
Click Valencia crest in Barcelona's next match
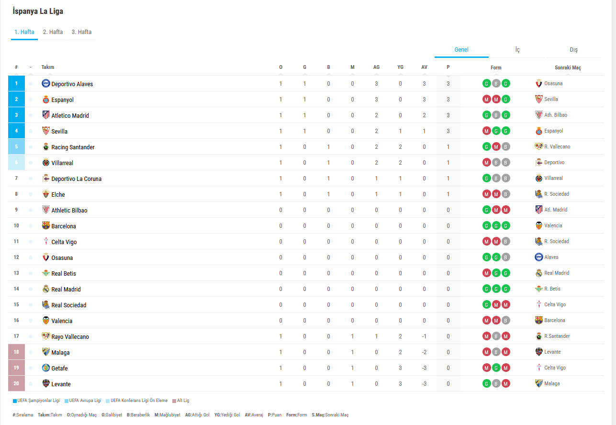pyautogui.click(x=539, y=225)
